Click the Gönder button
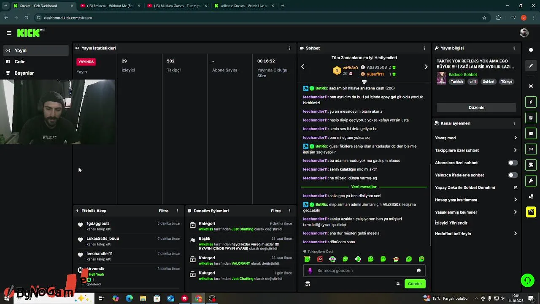Screen dimensions: 540x304 tap(415, 284)
